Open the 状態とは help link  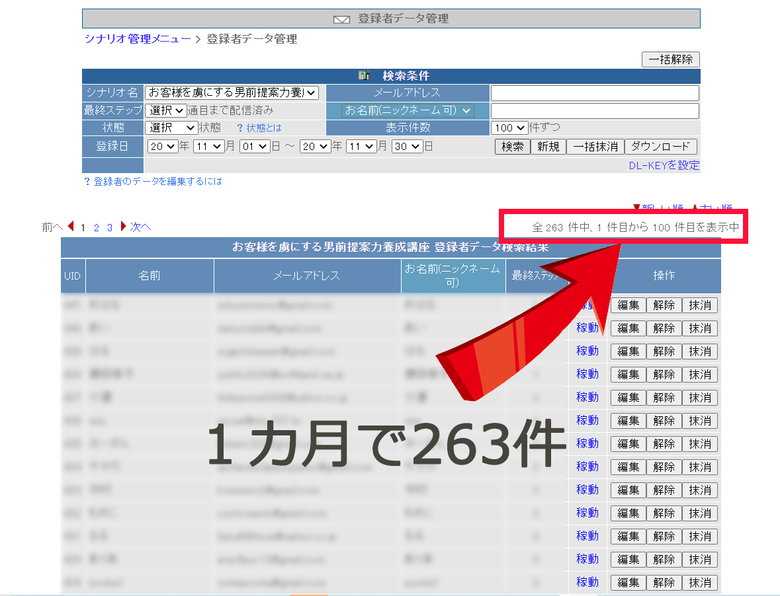(264, 128)
